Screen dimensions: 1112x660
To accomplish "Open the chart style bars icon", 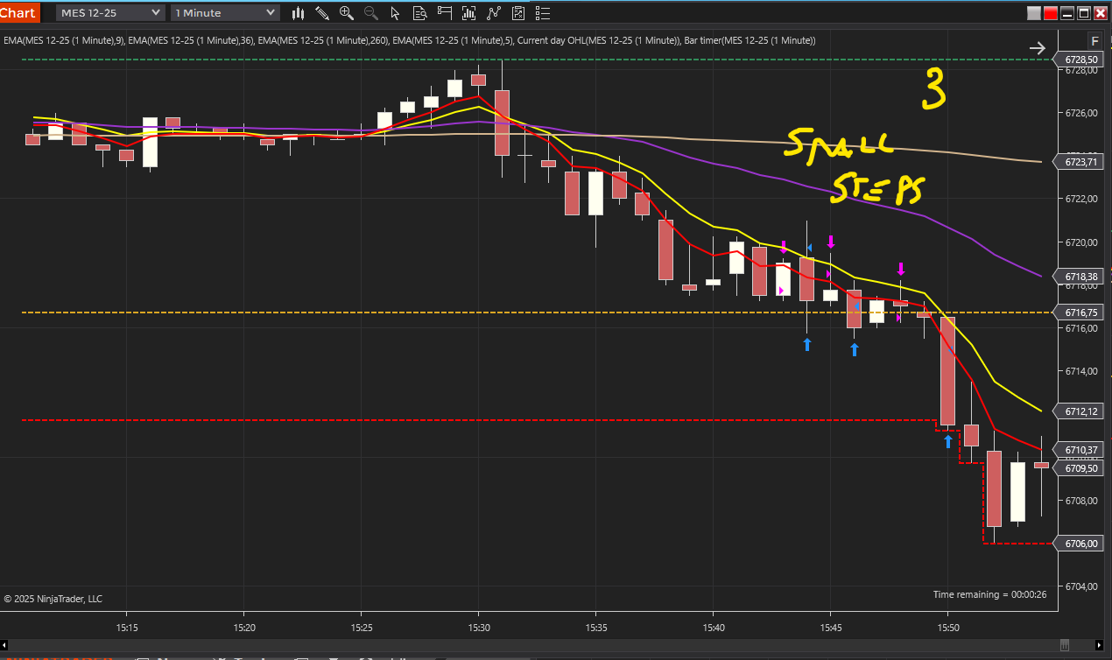I will [299, 13].
